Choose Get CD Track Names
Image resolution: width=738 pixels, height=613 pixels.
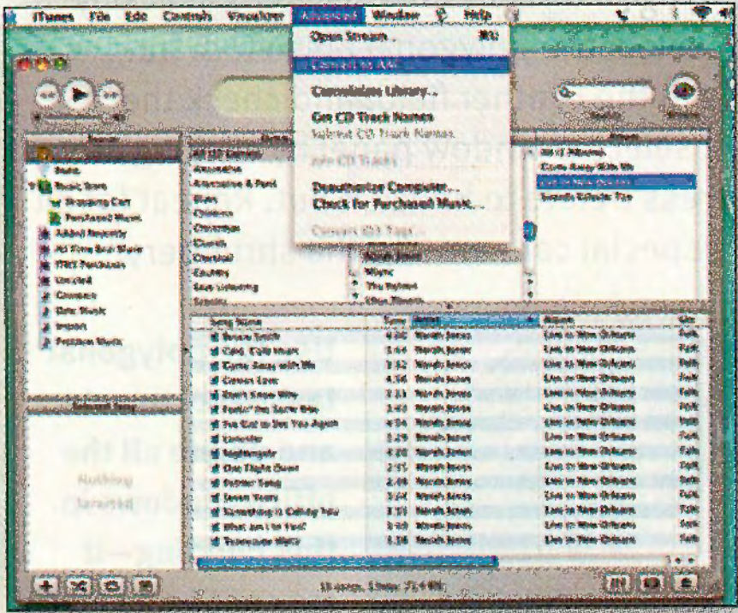point(401,116)
